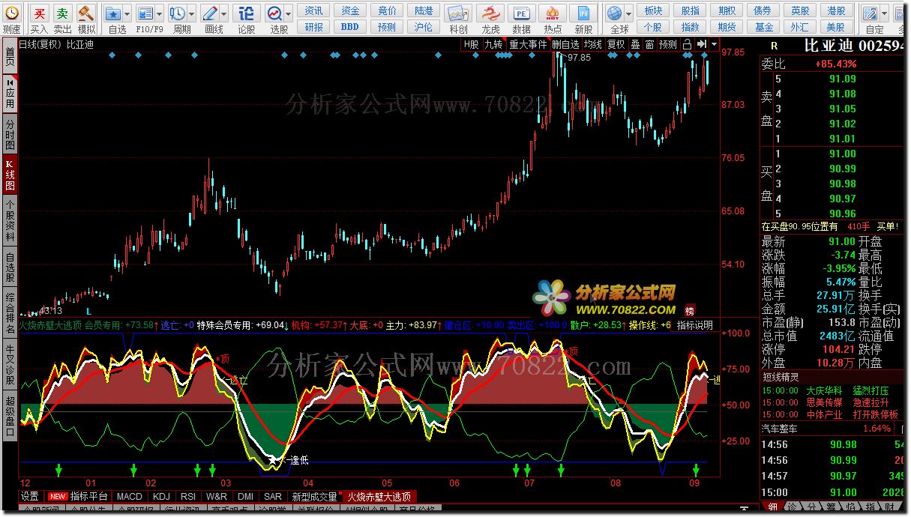Click the 美股 US stocks button
The height and width of the screenshot is (517, 911).
pos(836,27)
